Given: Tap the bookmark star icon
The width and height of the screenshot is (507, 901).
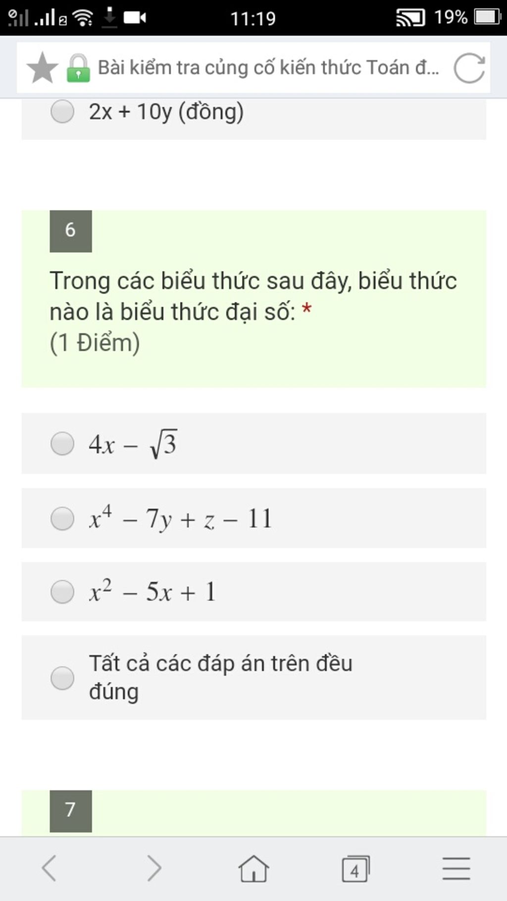Looking at the screenshot, I should [42, 68].
